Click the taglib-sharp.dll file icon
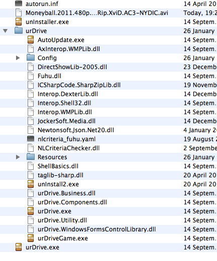217x261 pixels. pyautogui.click(x=31, y=175)
